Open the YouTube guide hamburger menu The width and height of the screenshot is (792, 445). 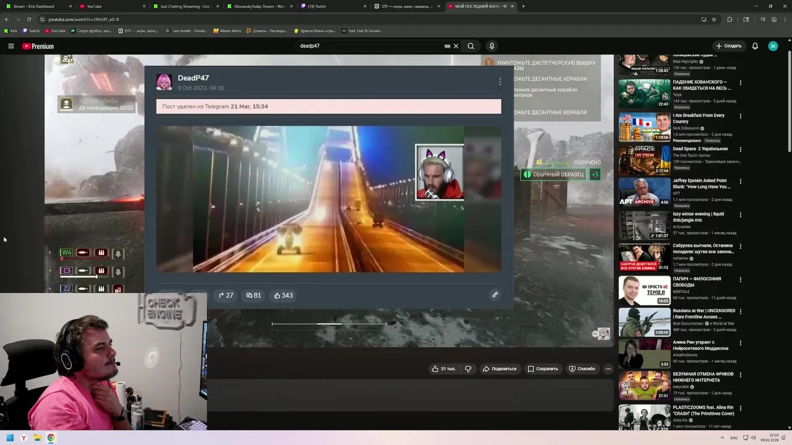(x=11, y=46)
